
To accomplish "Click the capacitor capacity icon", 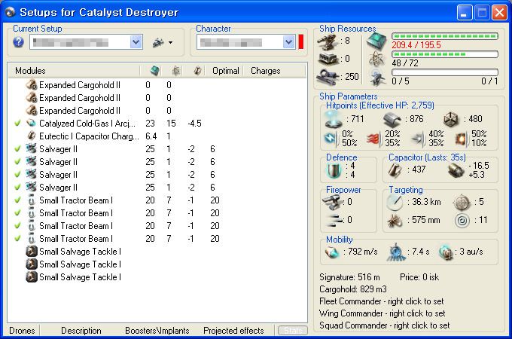I will coord(395,169).
